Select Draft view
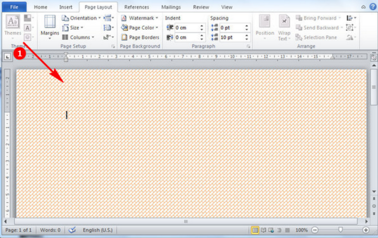The image size is (378, 238). (x=287, y=230)
